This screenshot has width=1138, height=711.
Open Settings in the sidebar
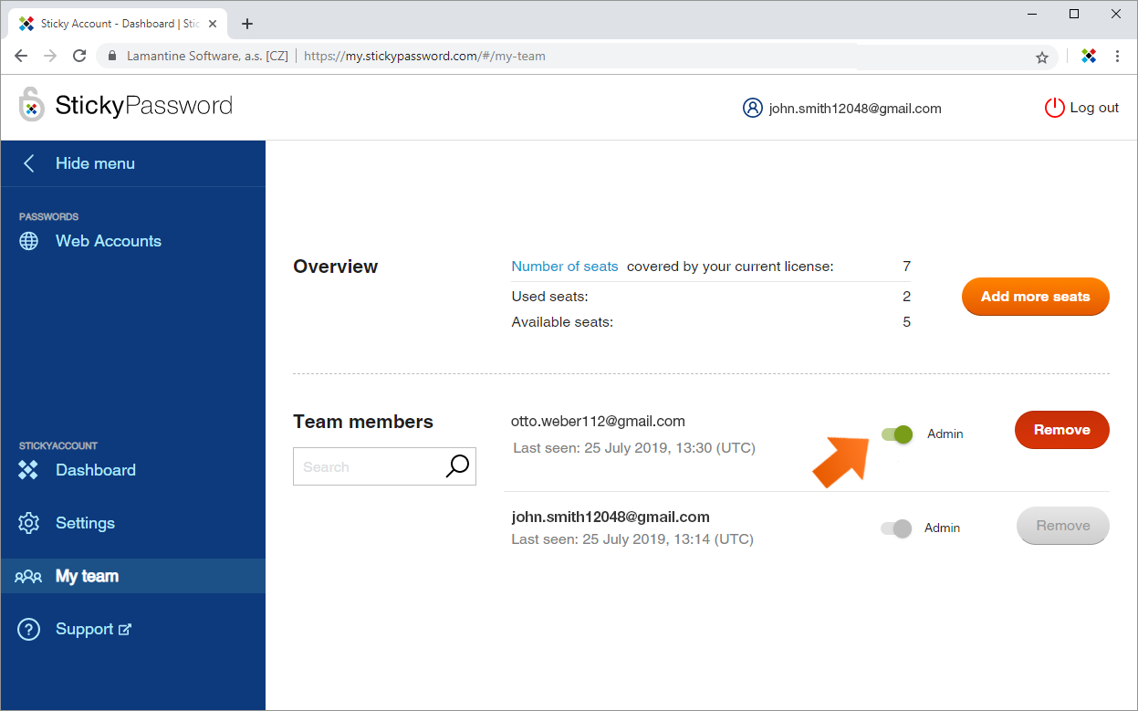point(85,523)
